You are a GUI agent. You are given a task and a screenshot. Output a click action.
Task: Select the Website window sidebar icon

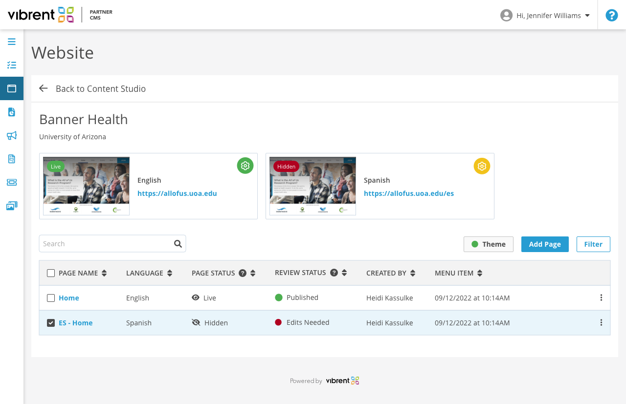click(x=12, y=88)
